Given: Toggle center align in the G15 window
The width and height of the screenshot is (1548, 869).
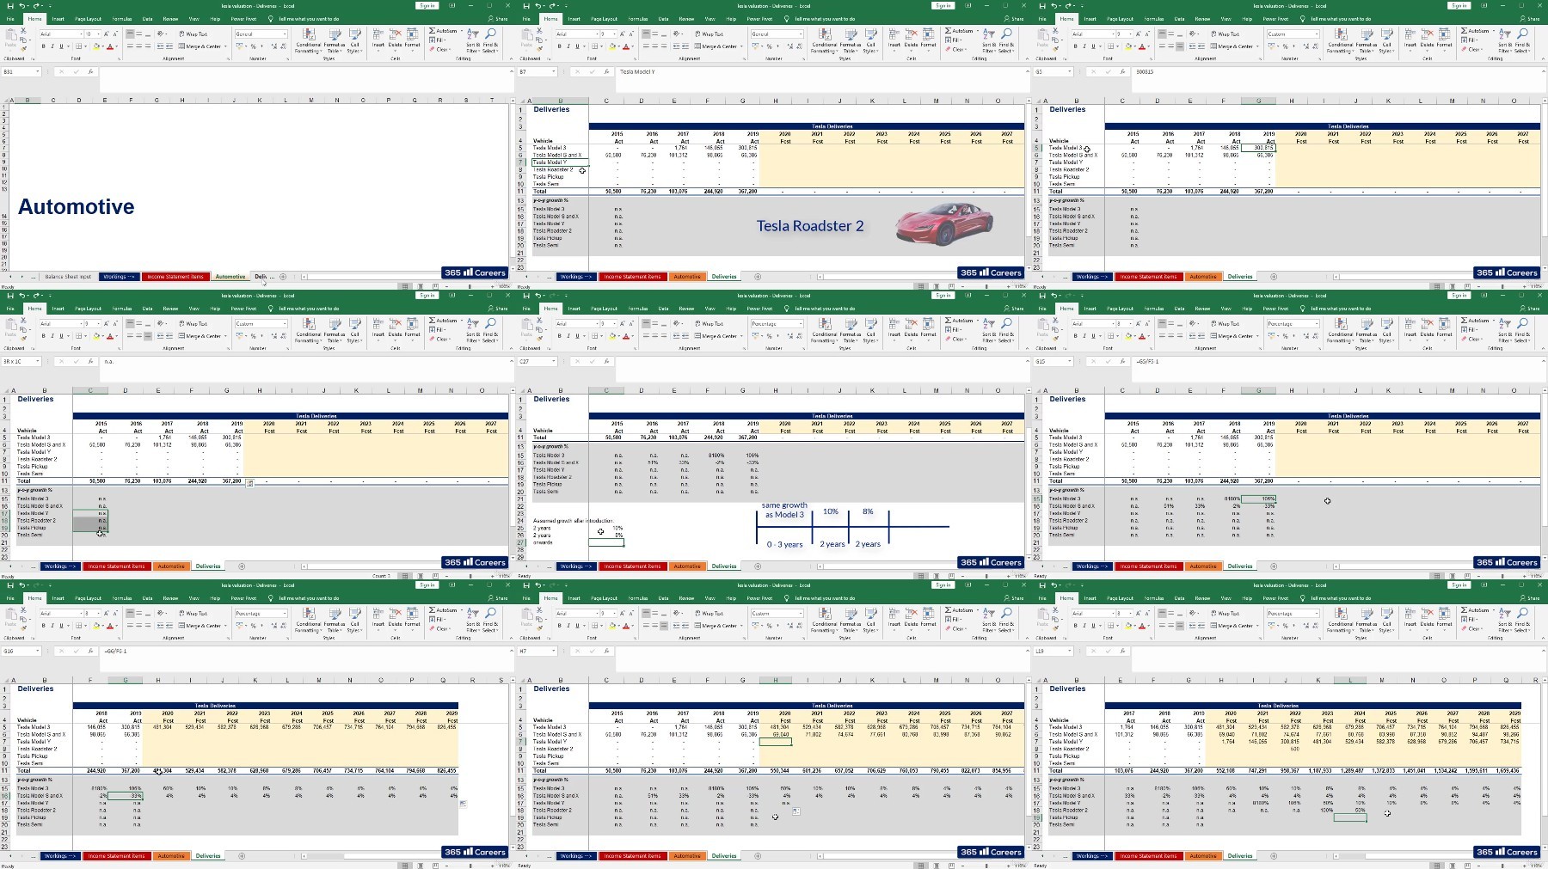Looking at the screenshot, I should tap(1170, 336).
